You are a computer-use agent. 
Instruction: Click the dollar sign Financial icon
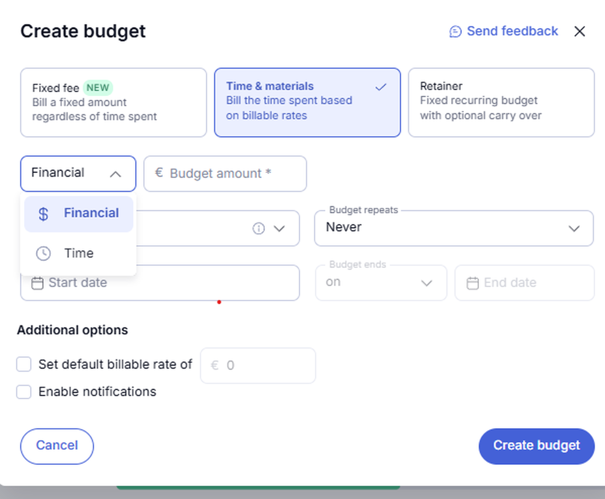pos(43,214)
